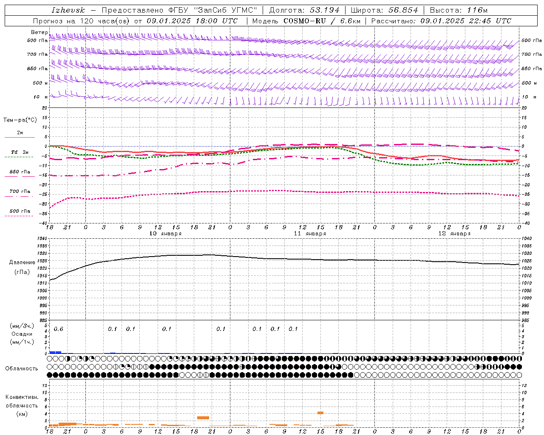Click red solid line sample under '2м' legend
Viewport: 544px width, 435px height.
point(20,137)
